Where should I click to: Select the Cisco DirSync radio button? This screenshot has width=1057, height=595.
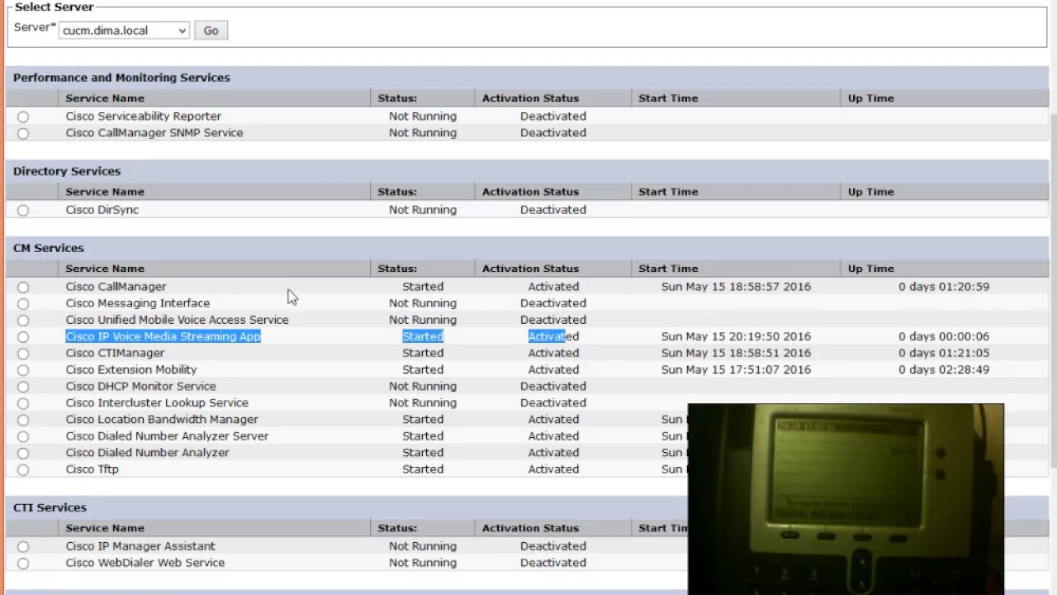click(x=23, y=210)
